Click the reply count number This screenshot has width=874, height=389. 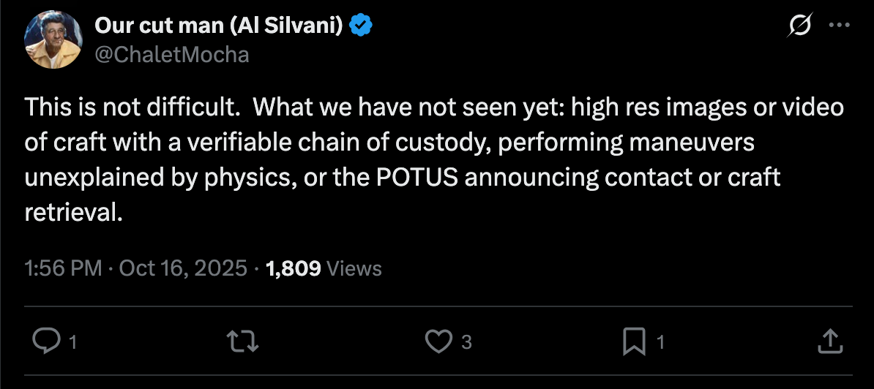(x=72, y=341)
